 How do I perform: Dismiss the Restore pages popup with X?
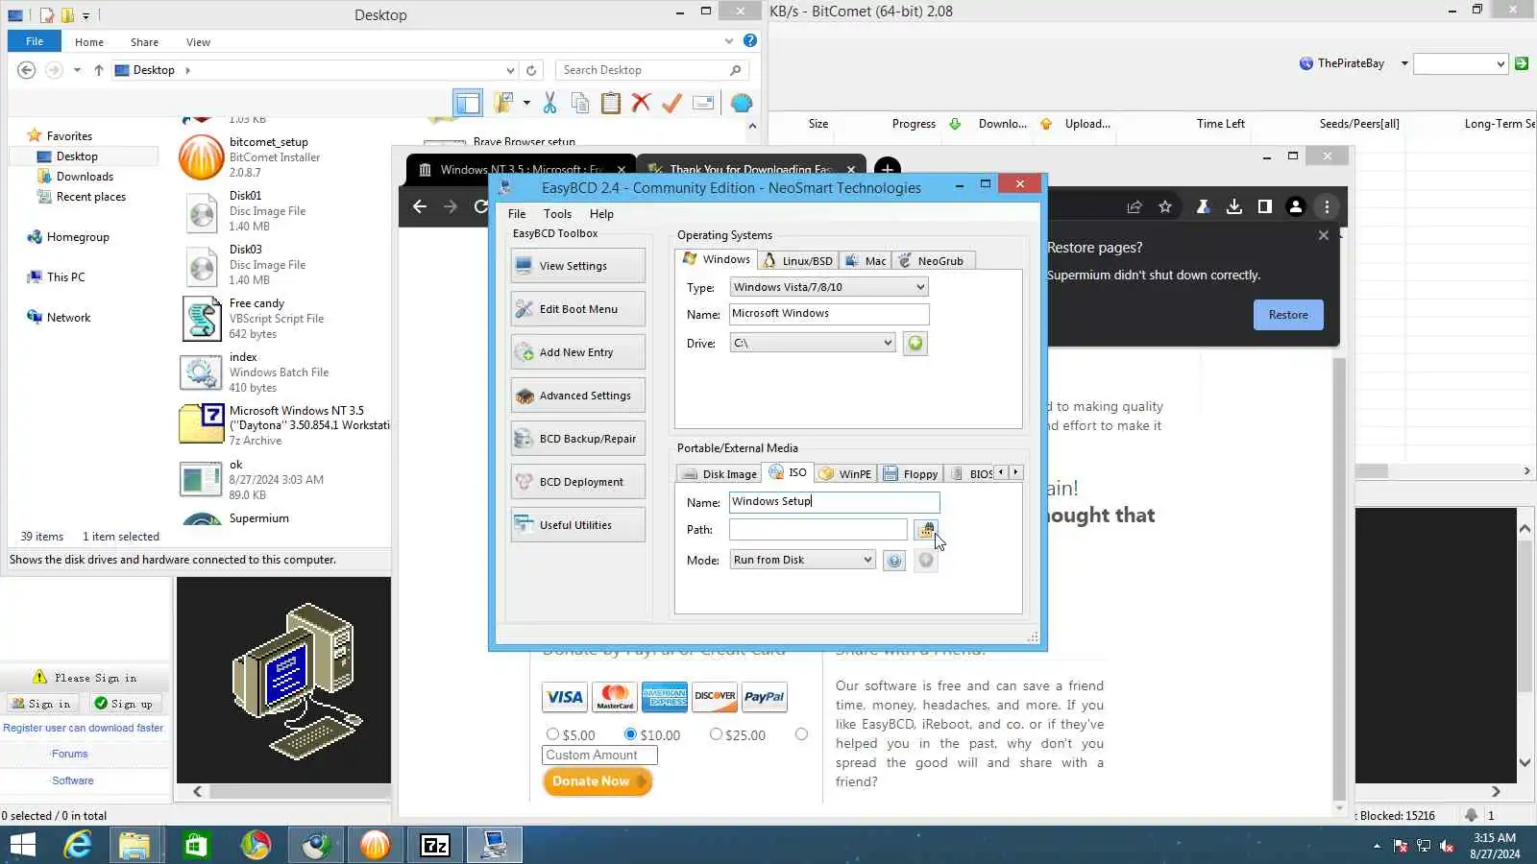tap(1324, 235)
